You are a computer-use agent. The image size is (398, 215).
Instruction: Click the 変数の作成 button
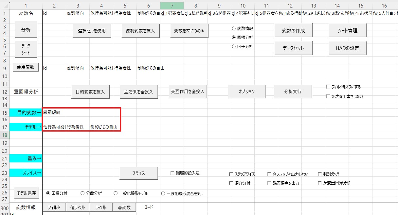click(293, 30)
